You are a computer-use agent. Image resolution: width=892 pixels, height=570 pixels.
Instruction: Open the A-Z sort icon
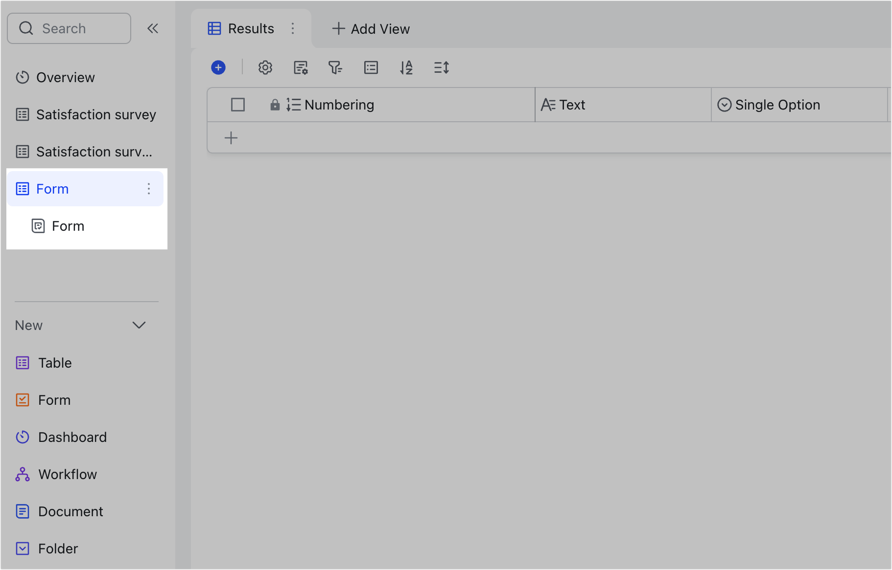coord(406,67)
